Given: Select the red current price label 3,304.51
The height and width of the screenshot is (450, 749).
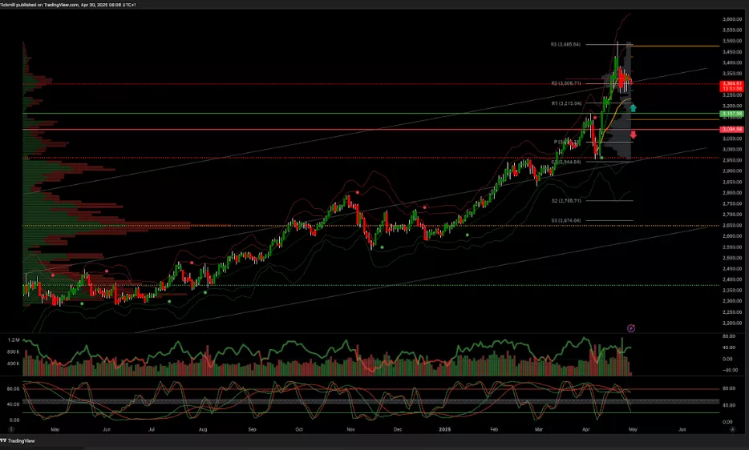Looking at the screenshot, I should click(x=731, y=84).
